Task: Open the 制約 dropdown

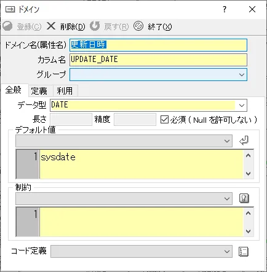Action: point(227,198)
